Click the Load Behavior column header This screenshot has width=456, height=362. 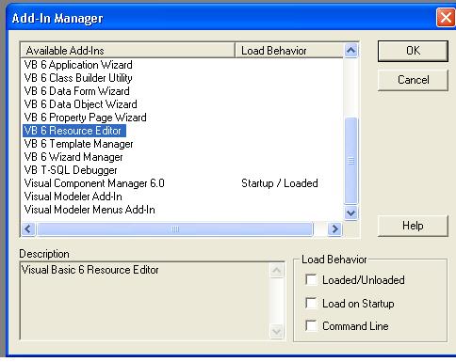289,51
